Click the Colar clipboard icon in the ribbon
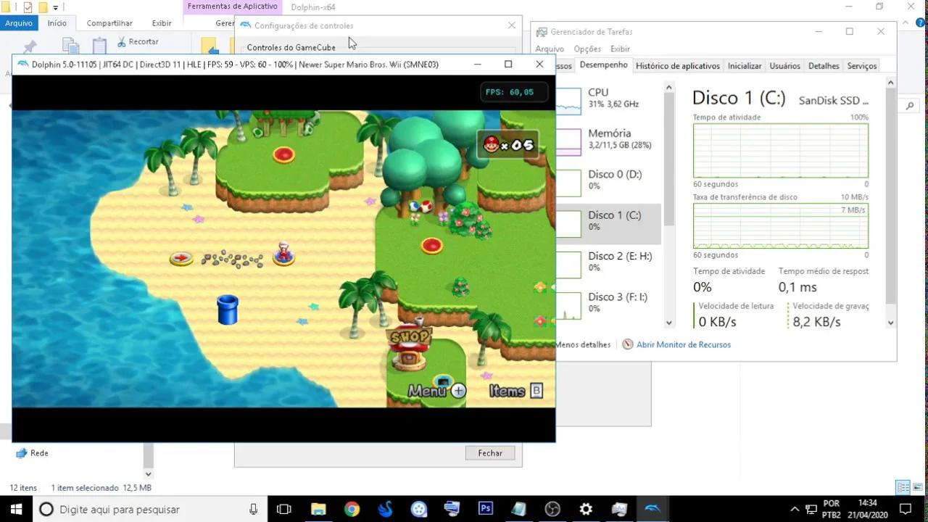The image size is (928, 522). click(x=99, y=43)
